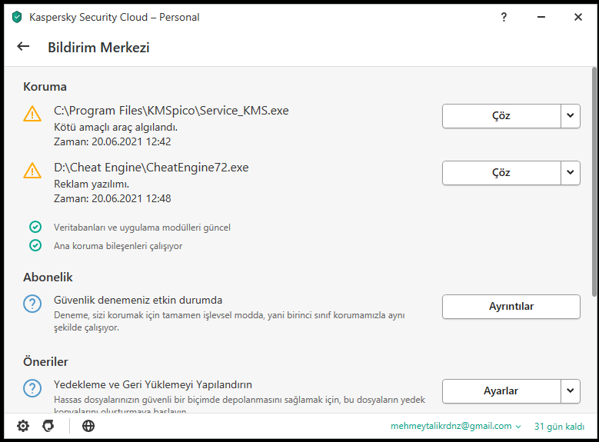Click the warning icon for CheatEngine72.exe
The height and width of the screenshot is (442, 599).
[x=32, y=171]
